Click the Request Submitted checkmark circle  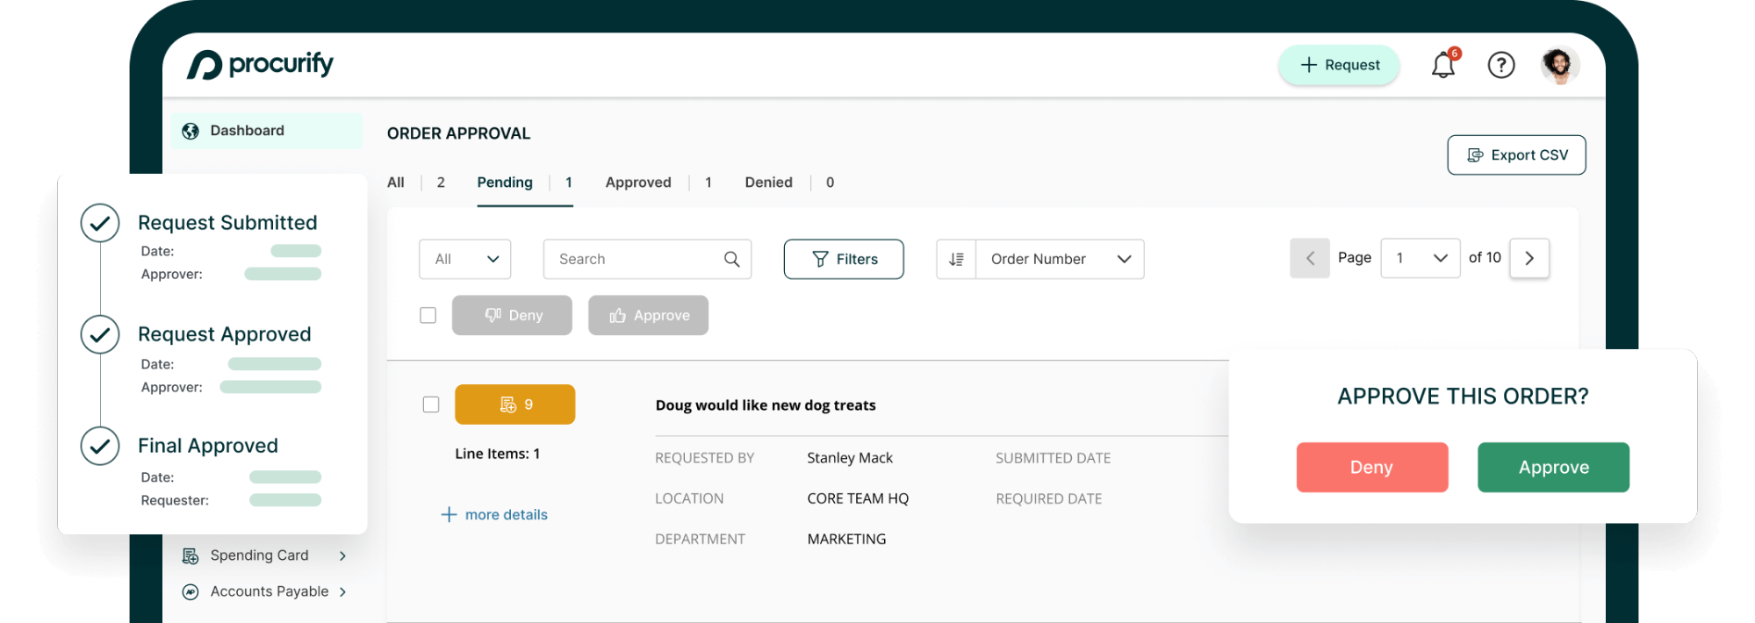[100, 224]
